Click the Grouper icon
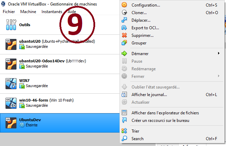The height and width of the screenshot is (146, 226). (125, 43)
